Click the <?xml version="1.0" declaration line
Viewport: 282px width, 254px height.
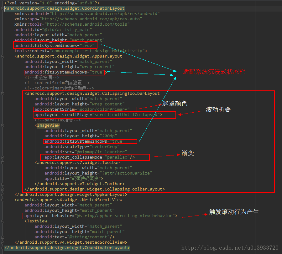point(52,3)
